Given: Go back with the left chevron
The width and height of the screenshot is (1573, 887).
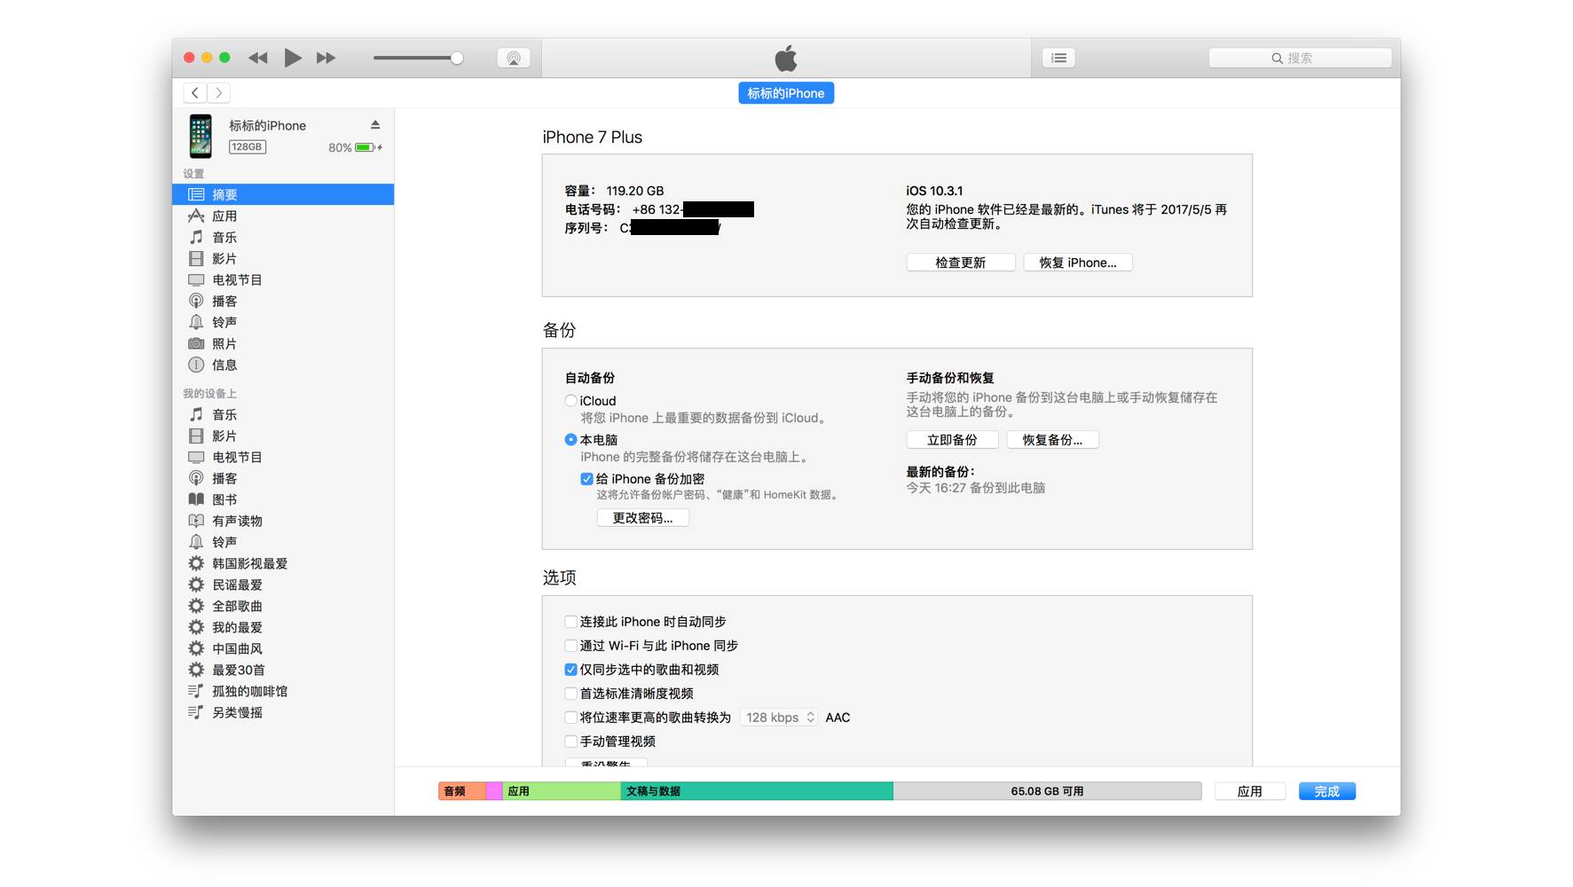Looking at the screenshot, I should [195, 92].
